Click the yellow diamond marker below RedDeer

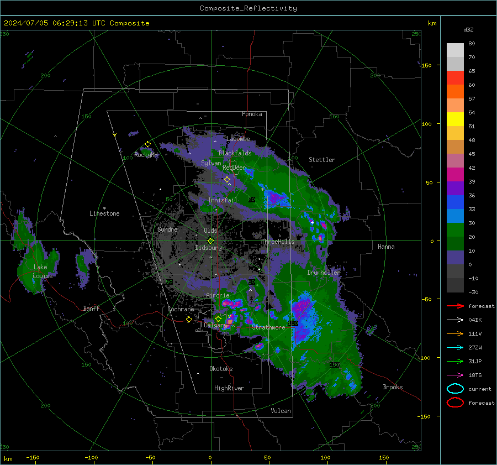(228, 180)
